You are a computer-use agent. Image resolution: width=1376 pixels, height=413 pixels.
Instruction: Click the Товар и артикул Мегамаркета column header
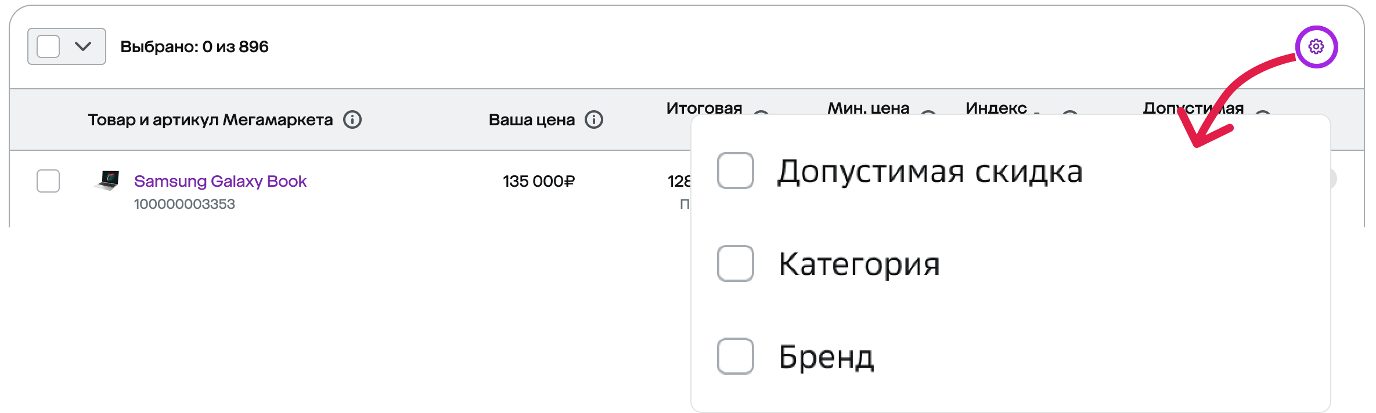click(210, 119)
